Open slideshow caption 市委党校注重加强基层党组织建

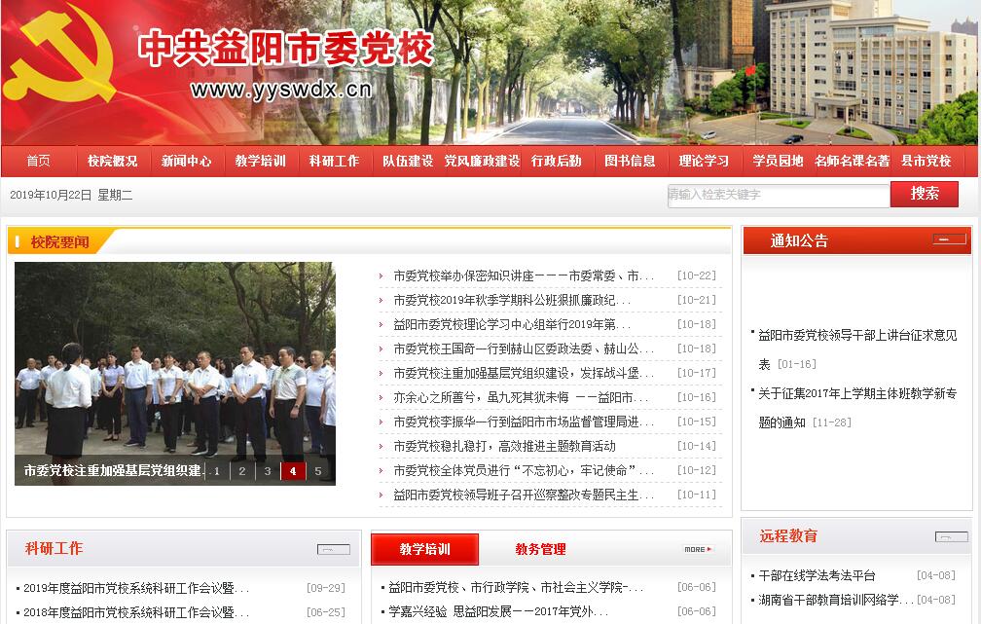pos(113,470)
